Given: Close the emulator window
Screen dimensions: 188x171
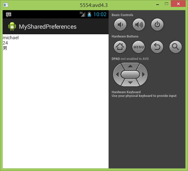Looking at the screenshot, I should click(x=178, y=4).
